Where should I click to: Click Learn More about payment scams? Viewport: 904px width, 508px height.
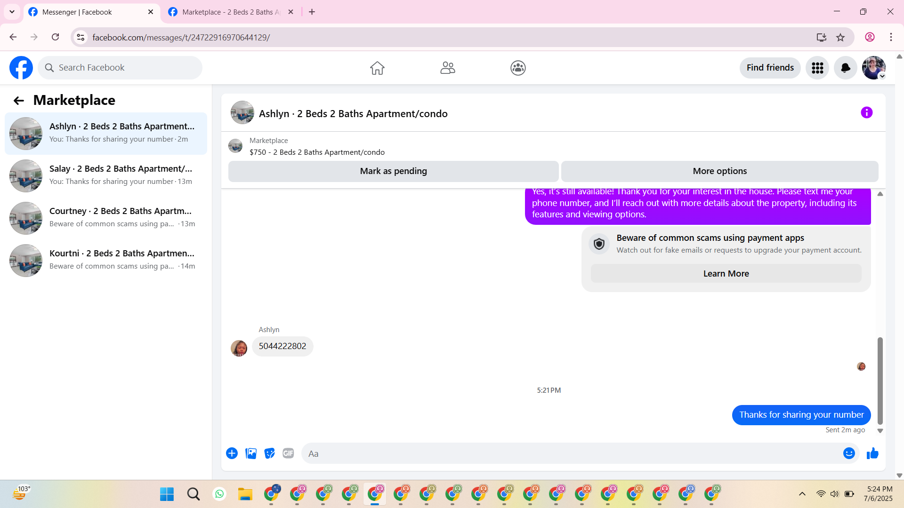726,274
